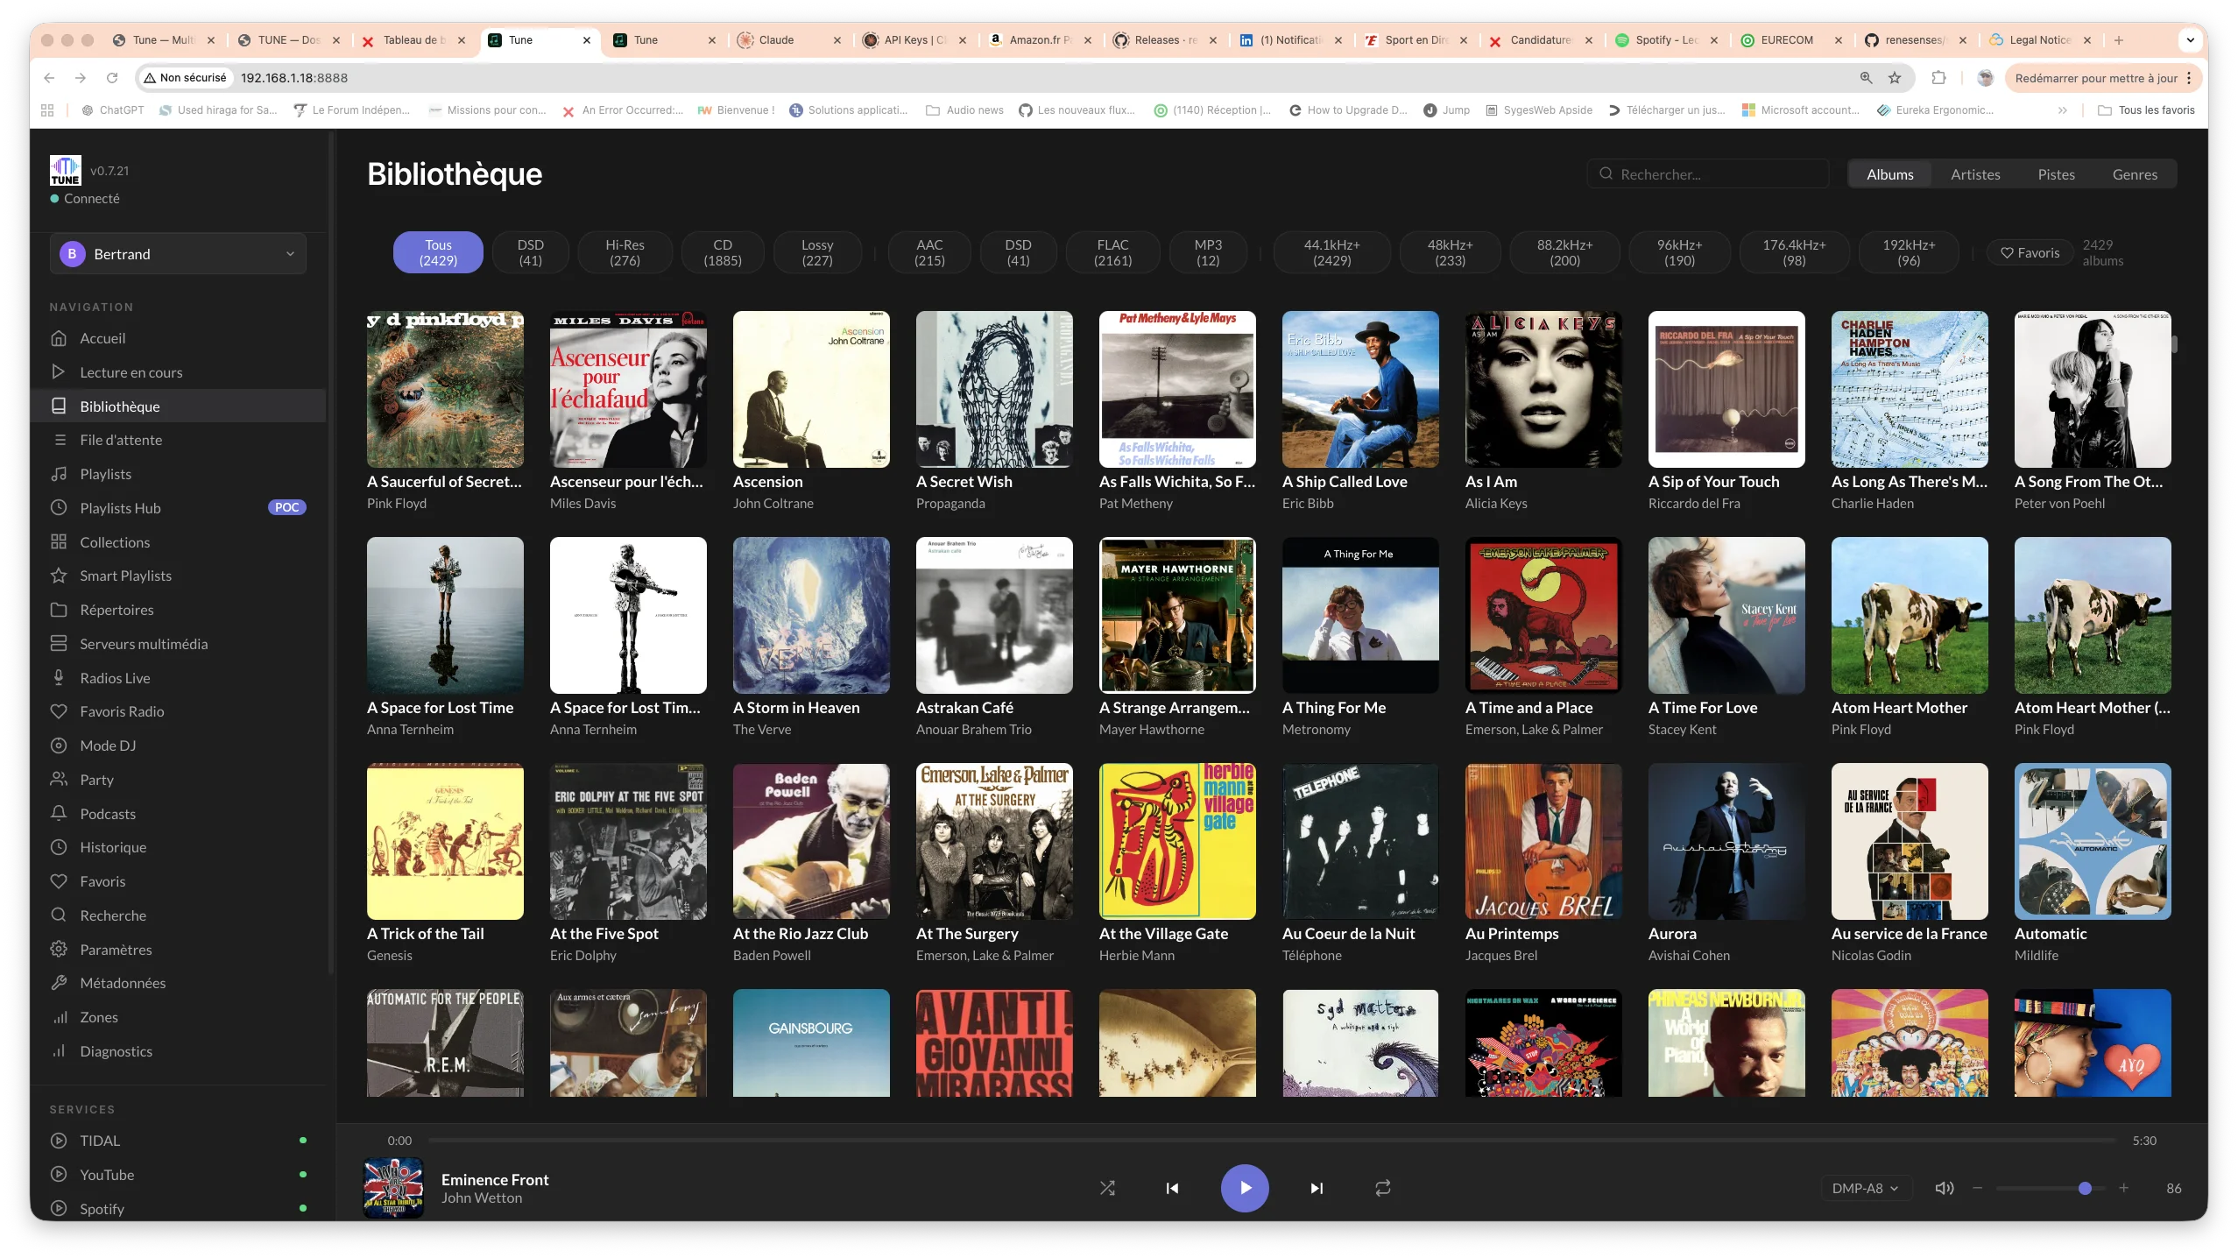
Task: Filter albums by CD (1885)
Action: pos(723,253)
